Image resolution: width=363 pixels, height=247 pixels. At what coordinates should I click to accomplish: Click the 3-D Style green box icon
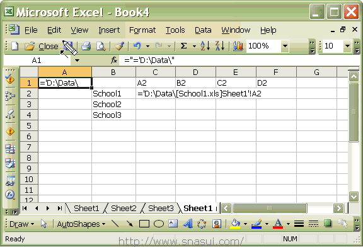coord(328,224)
